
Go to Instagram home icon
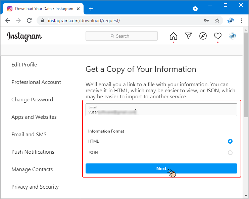173,36
